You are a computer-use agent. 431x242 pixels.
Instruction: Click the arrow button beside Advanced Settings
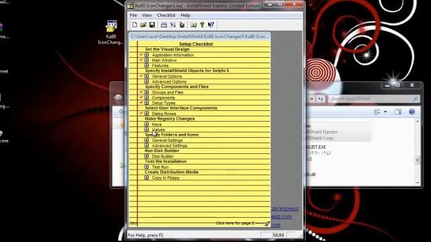(x=147, y=145)
